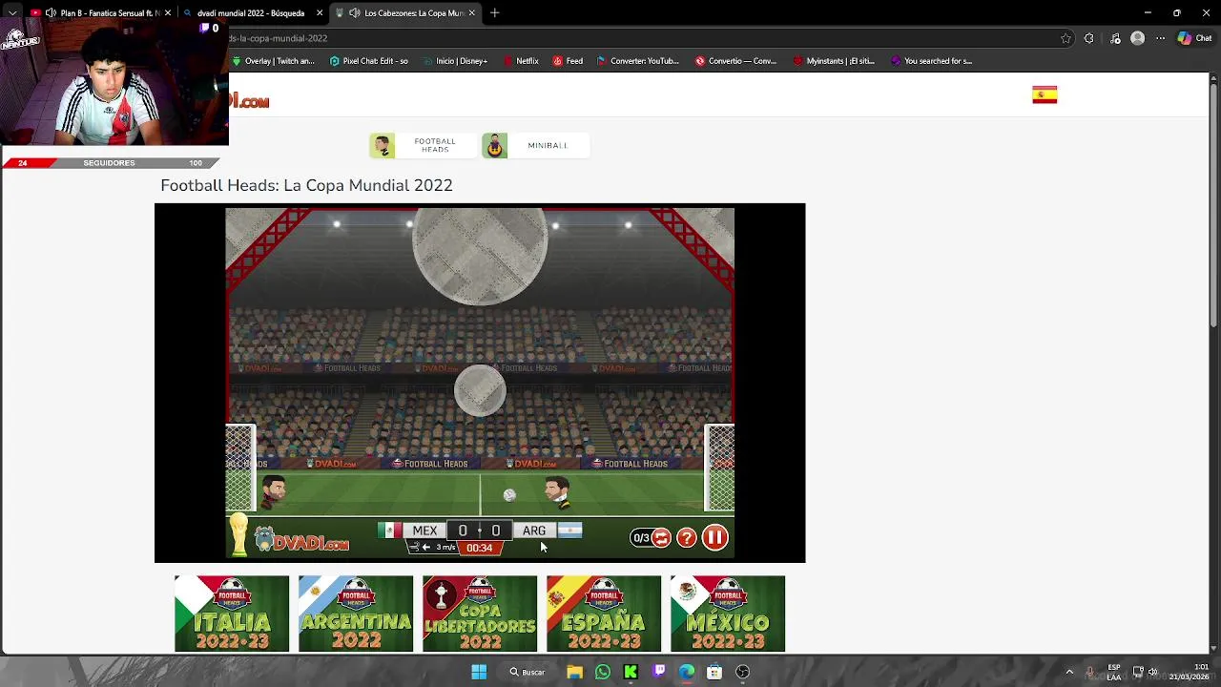Open the browser tab list chevron
Screen dimensions: 1221x687
coord(11,13)
